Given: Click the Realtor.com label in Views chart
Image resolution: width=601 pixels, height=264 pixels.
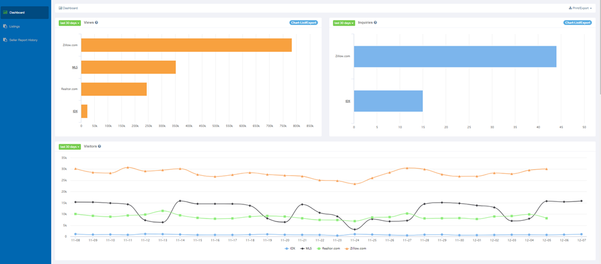Looking at the screenshot, I should pos(70,89).
